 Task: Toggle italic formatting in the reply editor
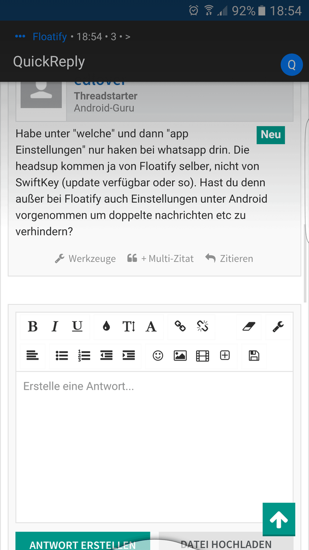coord(54,327)
